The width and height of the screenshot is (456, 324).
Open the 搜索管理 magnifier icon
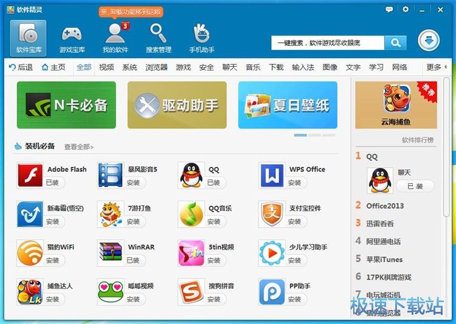tap(159, 39)
